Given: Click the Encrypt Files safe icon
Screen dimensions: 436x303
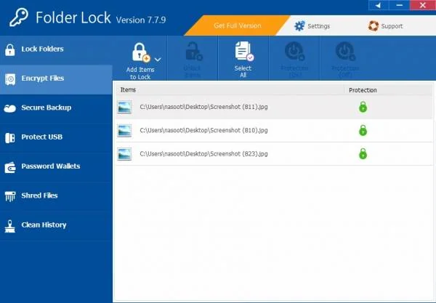Looking at the screenshot, I should pos(10,79).
